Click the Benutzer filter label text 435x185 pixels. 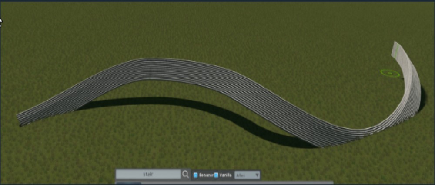coord(206,175)
